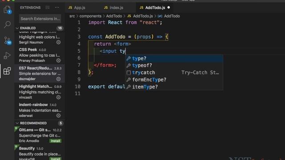Click line number 11 in the gutter
The width and height of the screenshot is (285, 160).
[x=77, y=94]
